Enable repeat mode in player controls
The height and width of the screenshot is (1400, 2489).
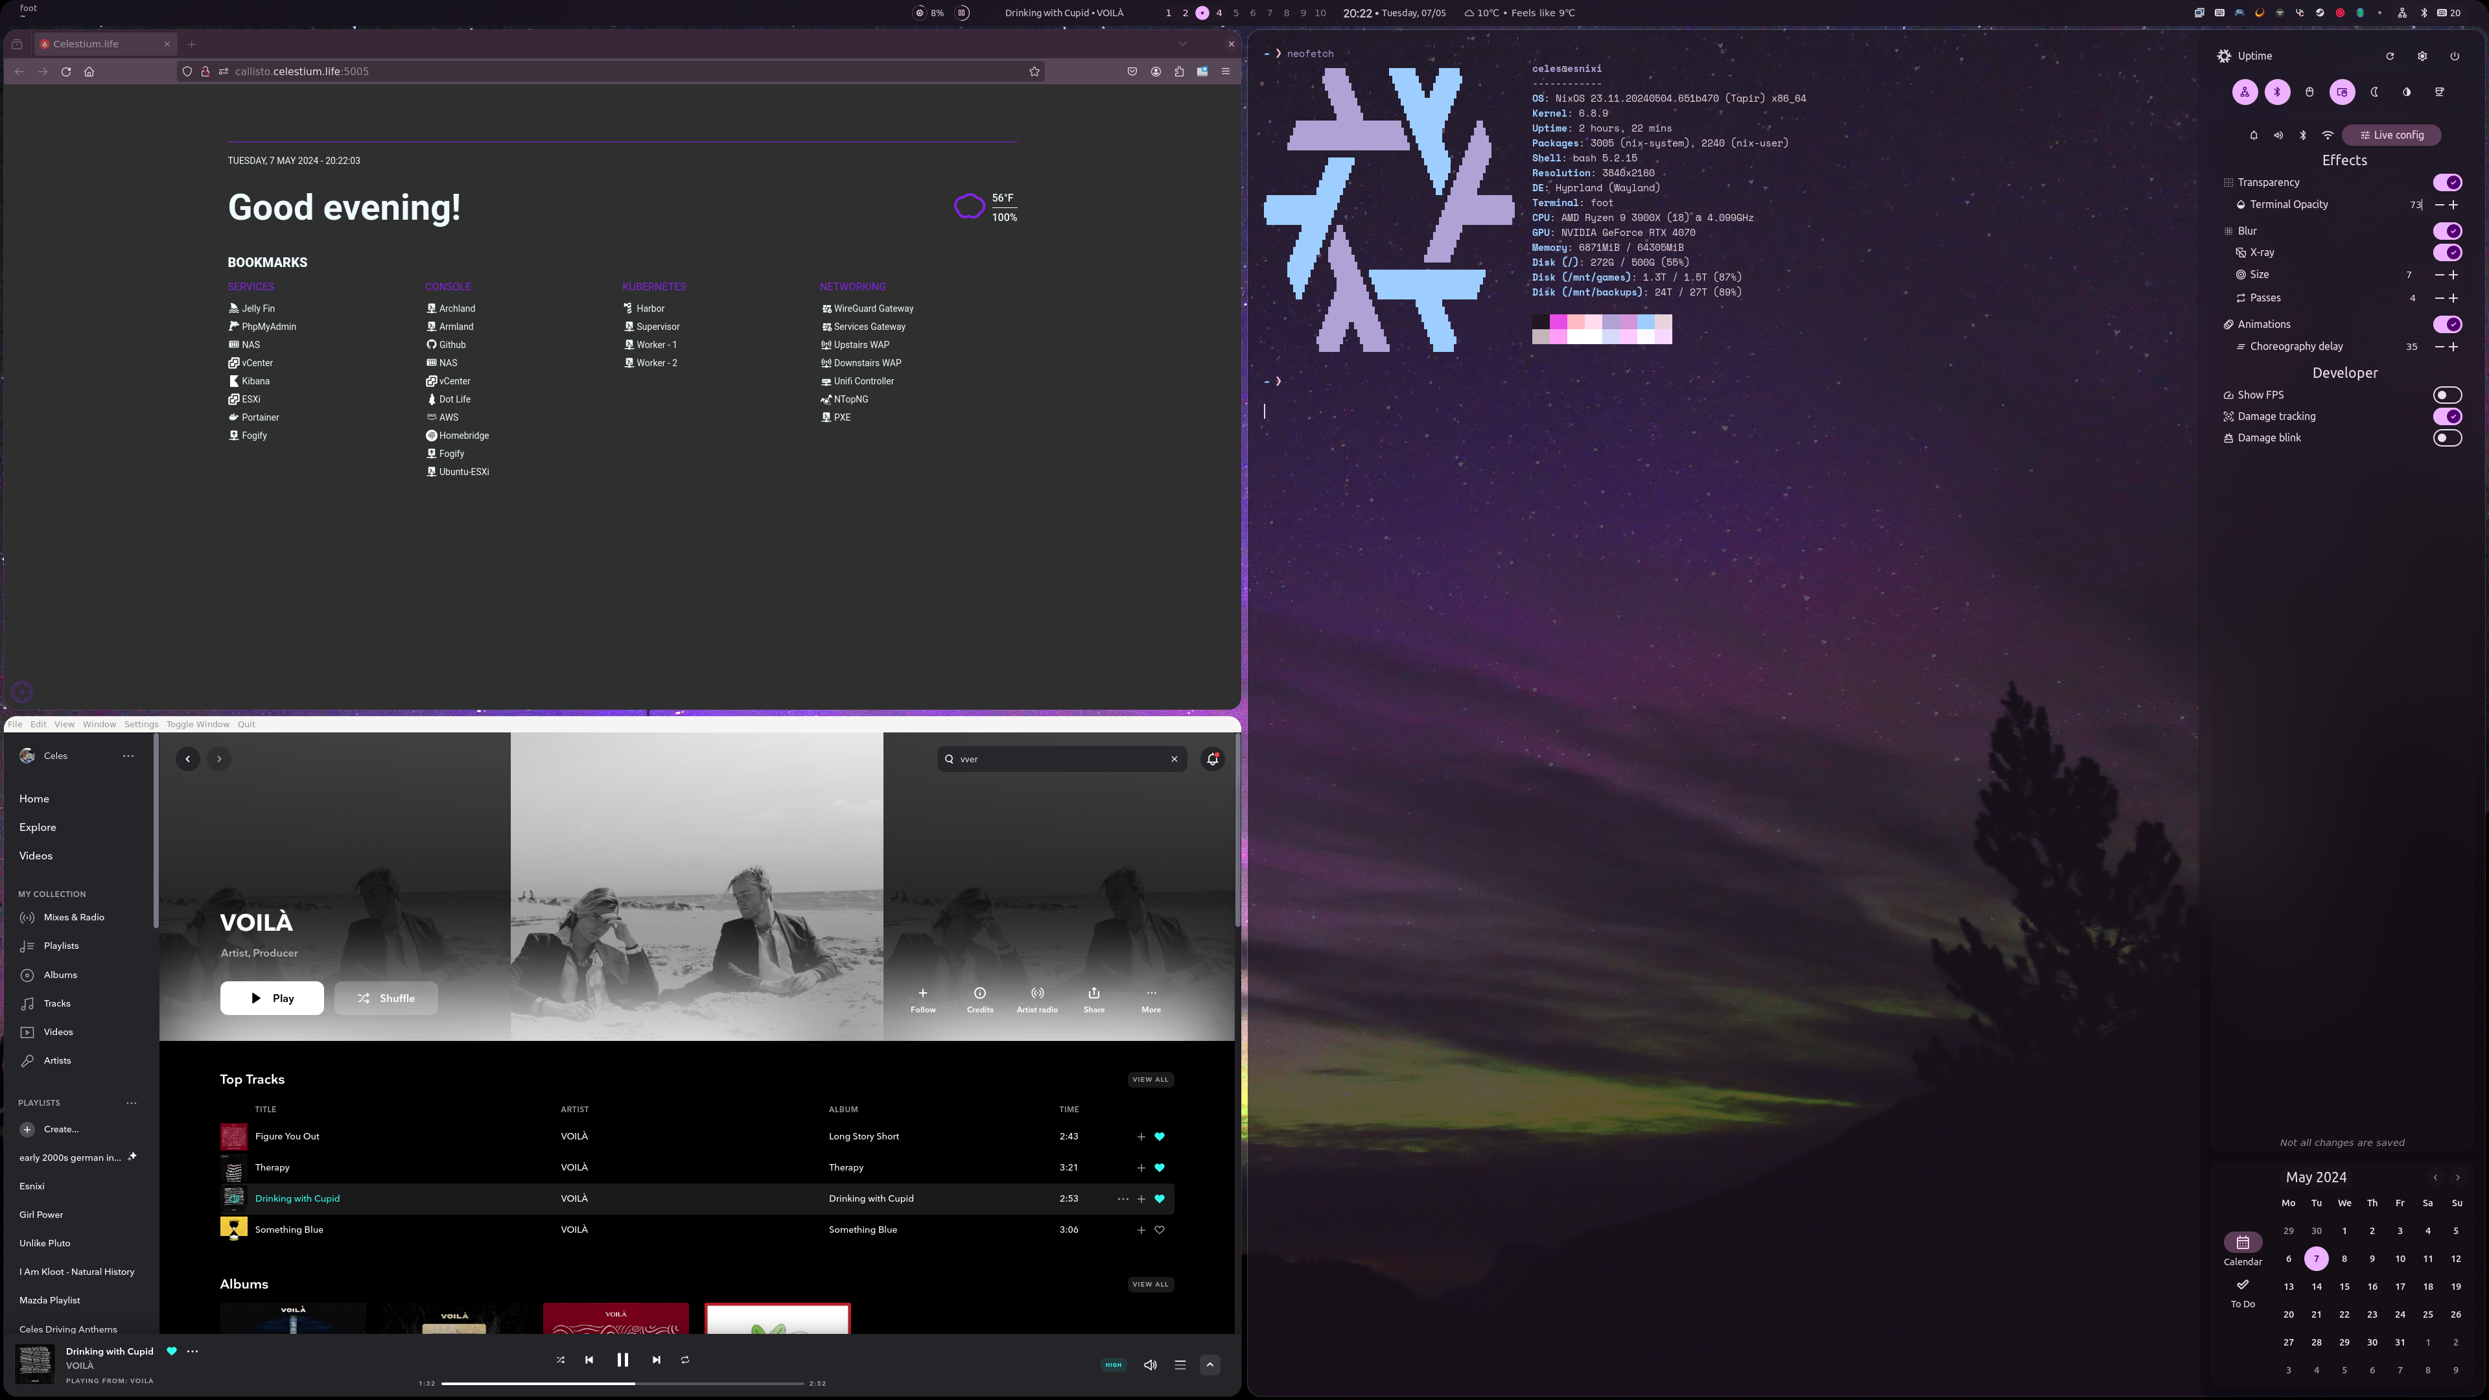point(685,1360)
